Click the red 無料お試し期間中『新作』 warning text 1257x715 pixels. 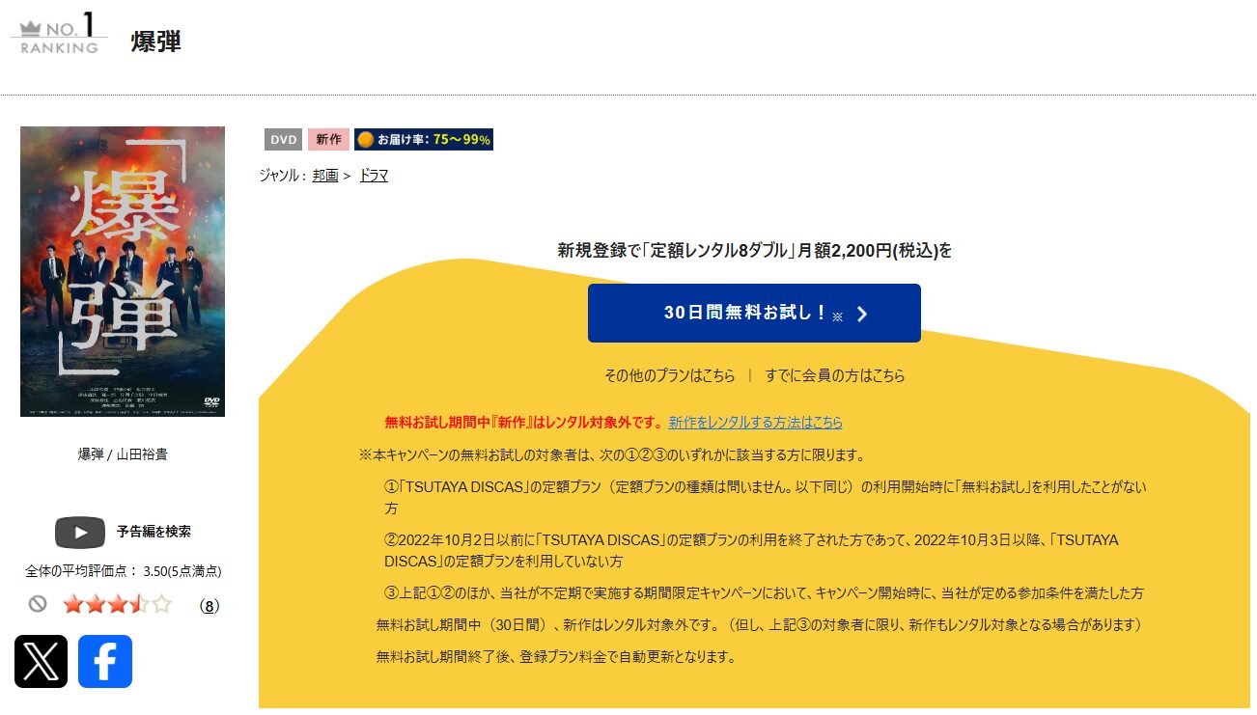coord(525,423)
